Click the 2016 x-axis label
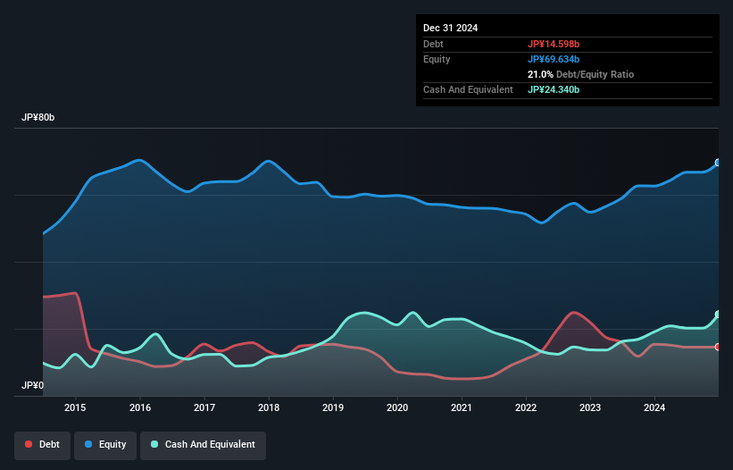Image resolution: width=733 pixels, height=470 pixels. (140, 407)
